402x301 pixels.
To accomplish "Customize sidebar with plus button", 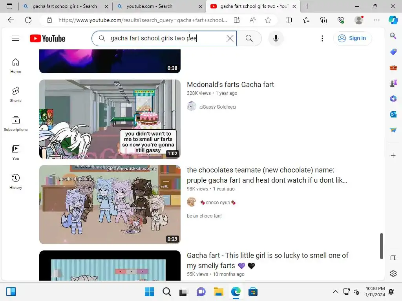I will [x=393, y=155].
